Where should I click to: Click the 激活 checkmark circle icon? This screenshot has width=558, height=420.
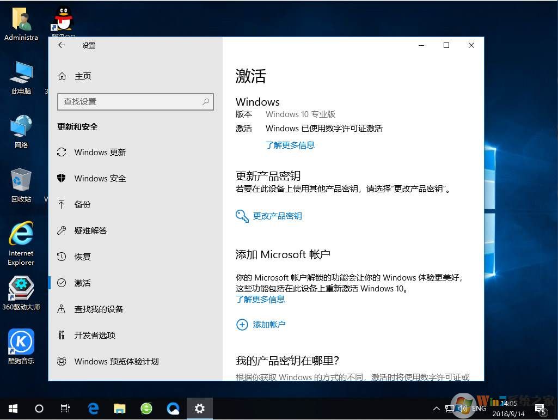(x=62, y=283)
